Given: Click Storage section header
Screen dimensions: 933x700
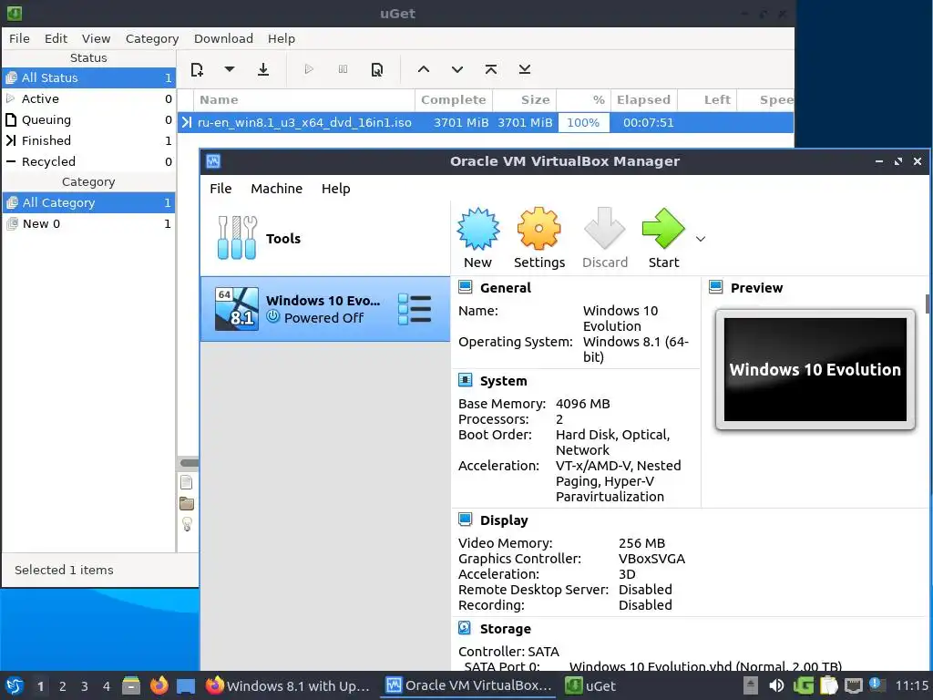Looking at the screenshot, I should coord(505,629).
